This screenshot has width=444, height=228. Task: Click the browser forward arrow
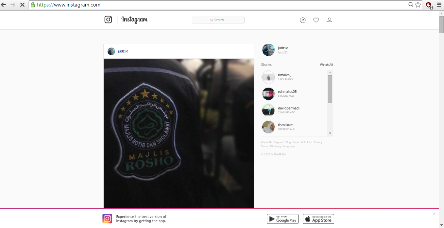coord(13,5)
